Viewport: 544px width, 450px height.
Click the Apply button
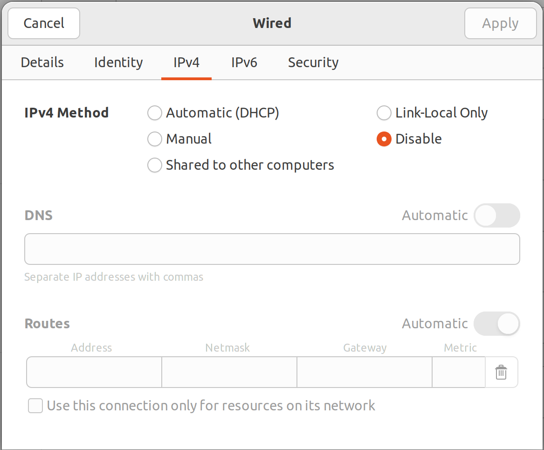pos(500,23)
